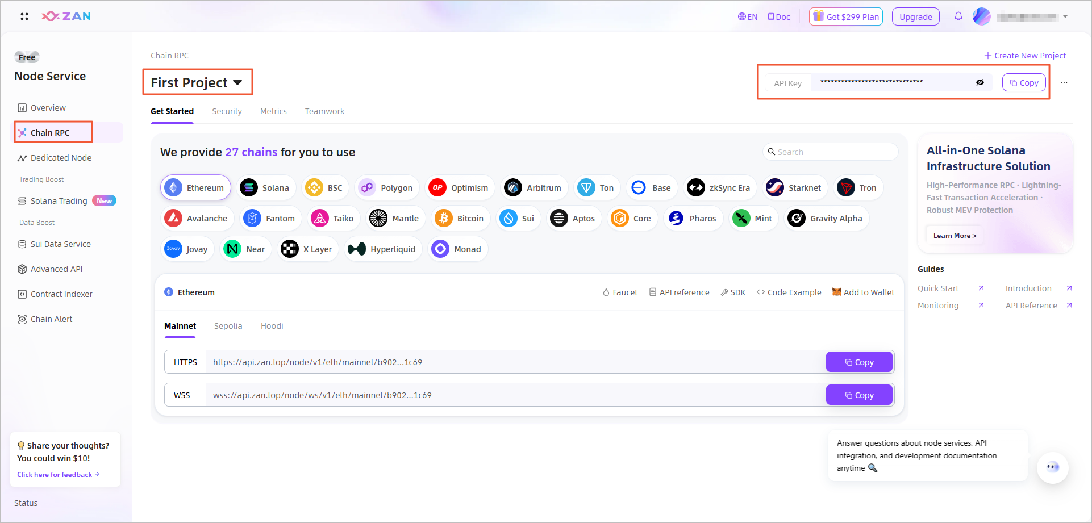Switch to the Security tab
Screen dimensions: 1092x523
pyautogui.click(x=227, y=111)
